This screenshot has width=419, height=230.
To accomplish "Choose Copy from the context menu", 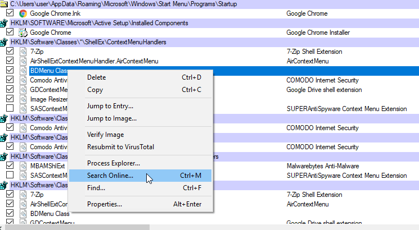I will click(x=140, y=90).
